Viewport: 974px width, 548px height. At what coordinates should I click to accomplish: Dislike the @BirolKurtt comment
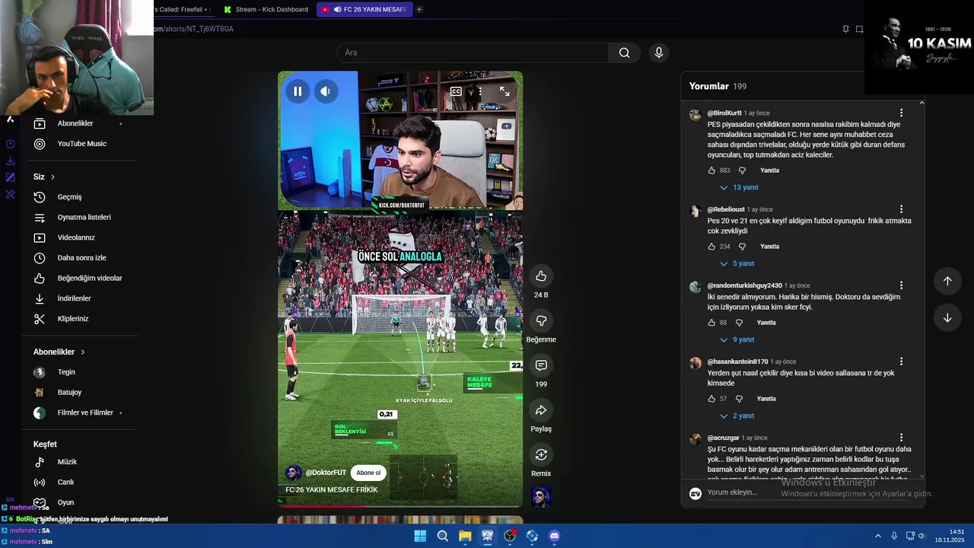click(742, 170)
